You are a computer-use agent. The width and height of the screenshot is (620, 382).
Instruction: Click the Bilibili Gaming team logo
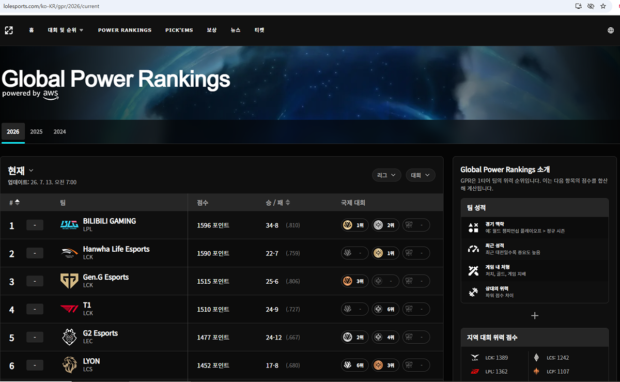coord(69,225)
